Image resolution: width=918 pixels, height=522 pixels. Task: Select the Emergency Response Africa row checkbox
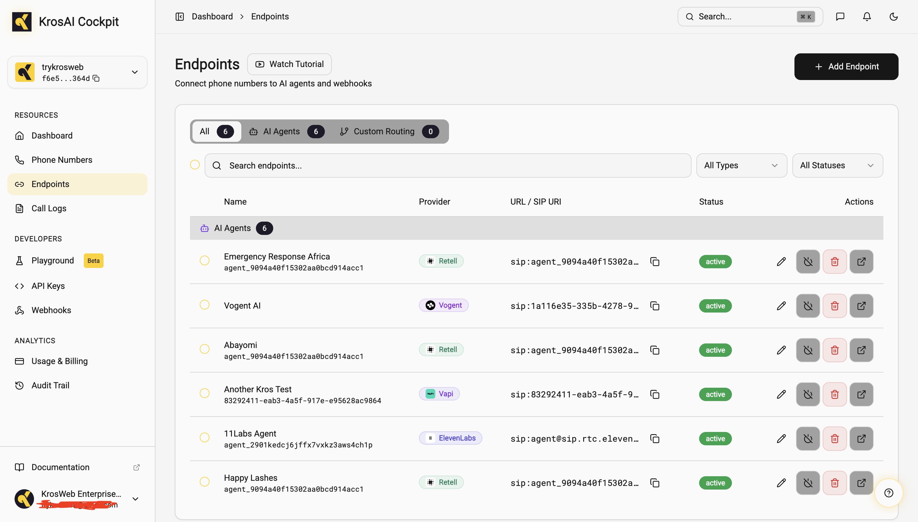tap(204, 261)
